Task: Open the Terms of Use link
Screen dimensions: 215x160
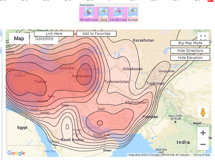Action: pyautogui.click(x=201, y=155)
